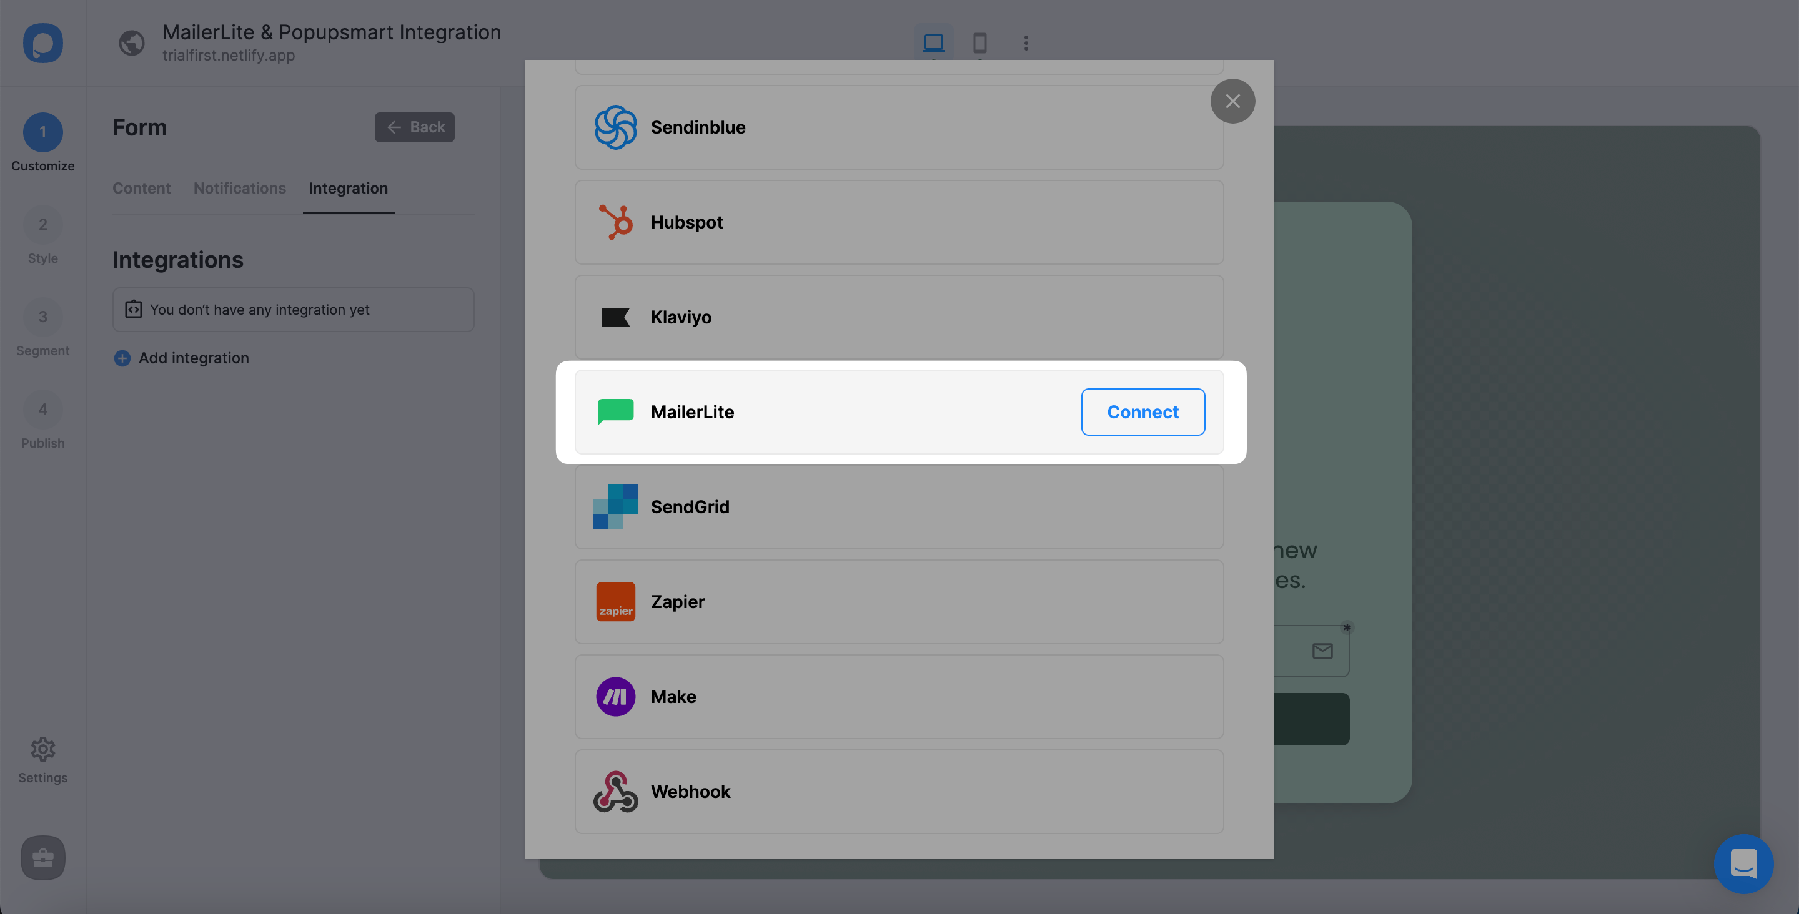
Task: Open the chat support bubble
Action: (1743, 865)
